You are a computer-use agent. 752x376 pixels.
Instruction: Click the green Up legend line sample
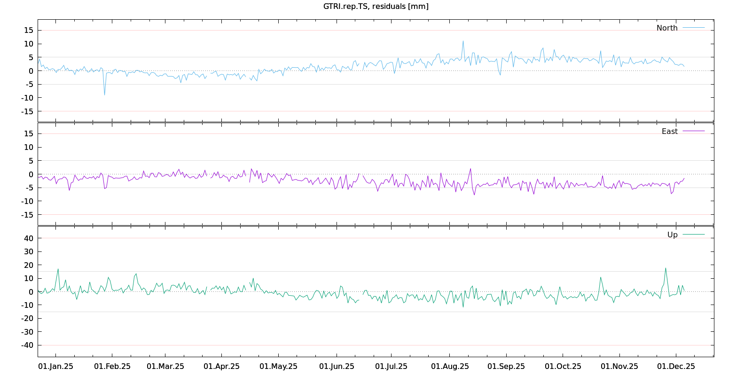pos(693,235)
